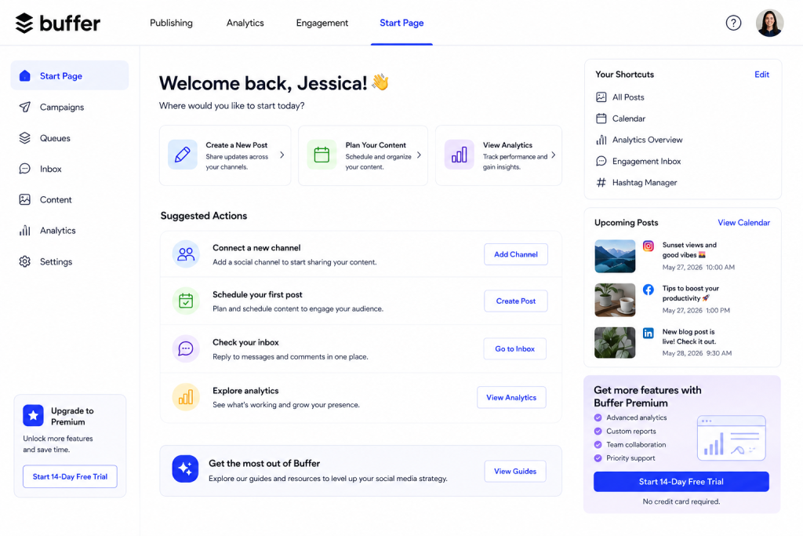The width and height of the screenshot is (803, 536).
Task: Click the Settings gear icon in sidebar
Action: 24,261
